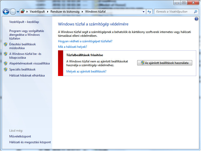Viewport: 201px width, 151px height.
Task: Minimize the Windows tűzfal window
Action: (x=177, y=3)
